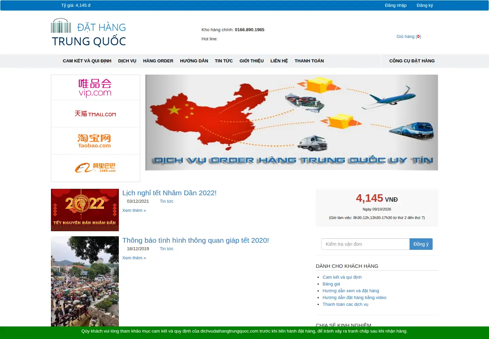Click Tin tức tag under 2022 article

tap(166, 201)
